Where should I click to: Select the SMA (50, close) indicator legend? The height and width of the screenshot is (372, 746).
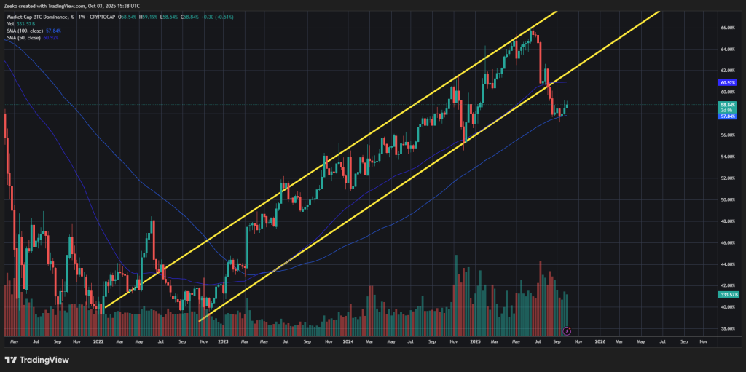[25, 36]
